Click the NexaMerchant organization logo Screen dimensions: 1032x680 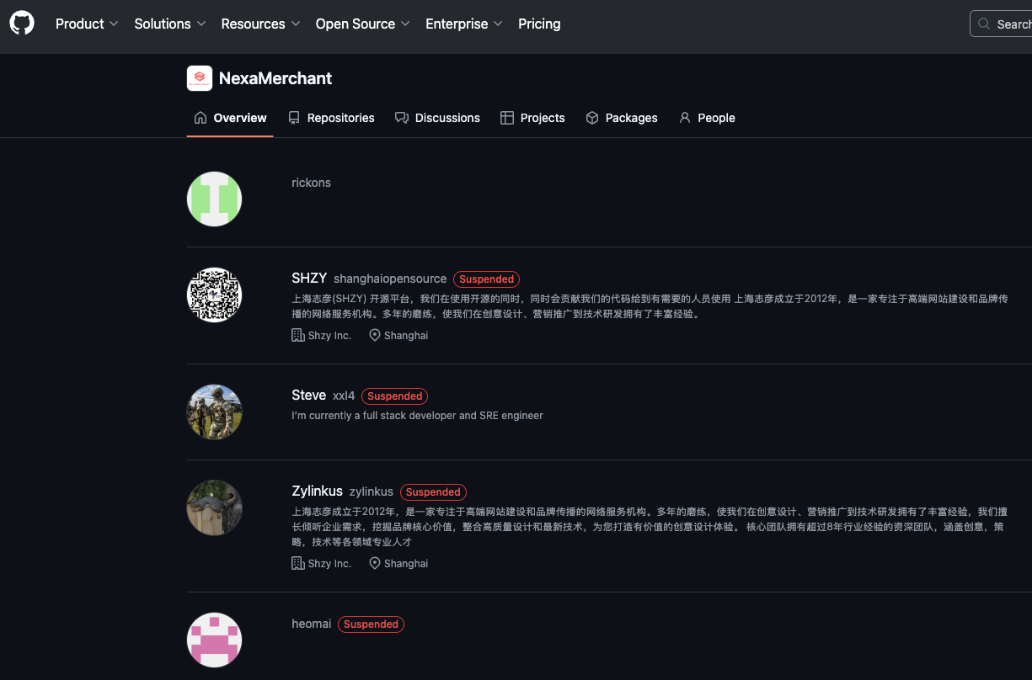point(200,78)
